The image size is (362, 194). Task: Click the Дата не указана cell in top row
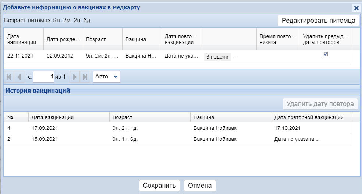pos(181,56)
